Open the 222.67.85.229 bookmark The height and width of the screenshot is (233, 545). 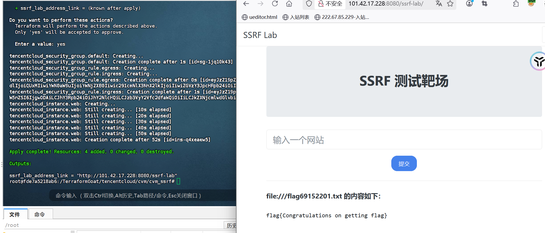[x=342, y=17]
